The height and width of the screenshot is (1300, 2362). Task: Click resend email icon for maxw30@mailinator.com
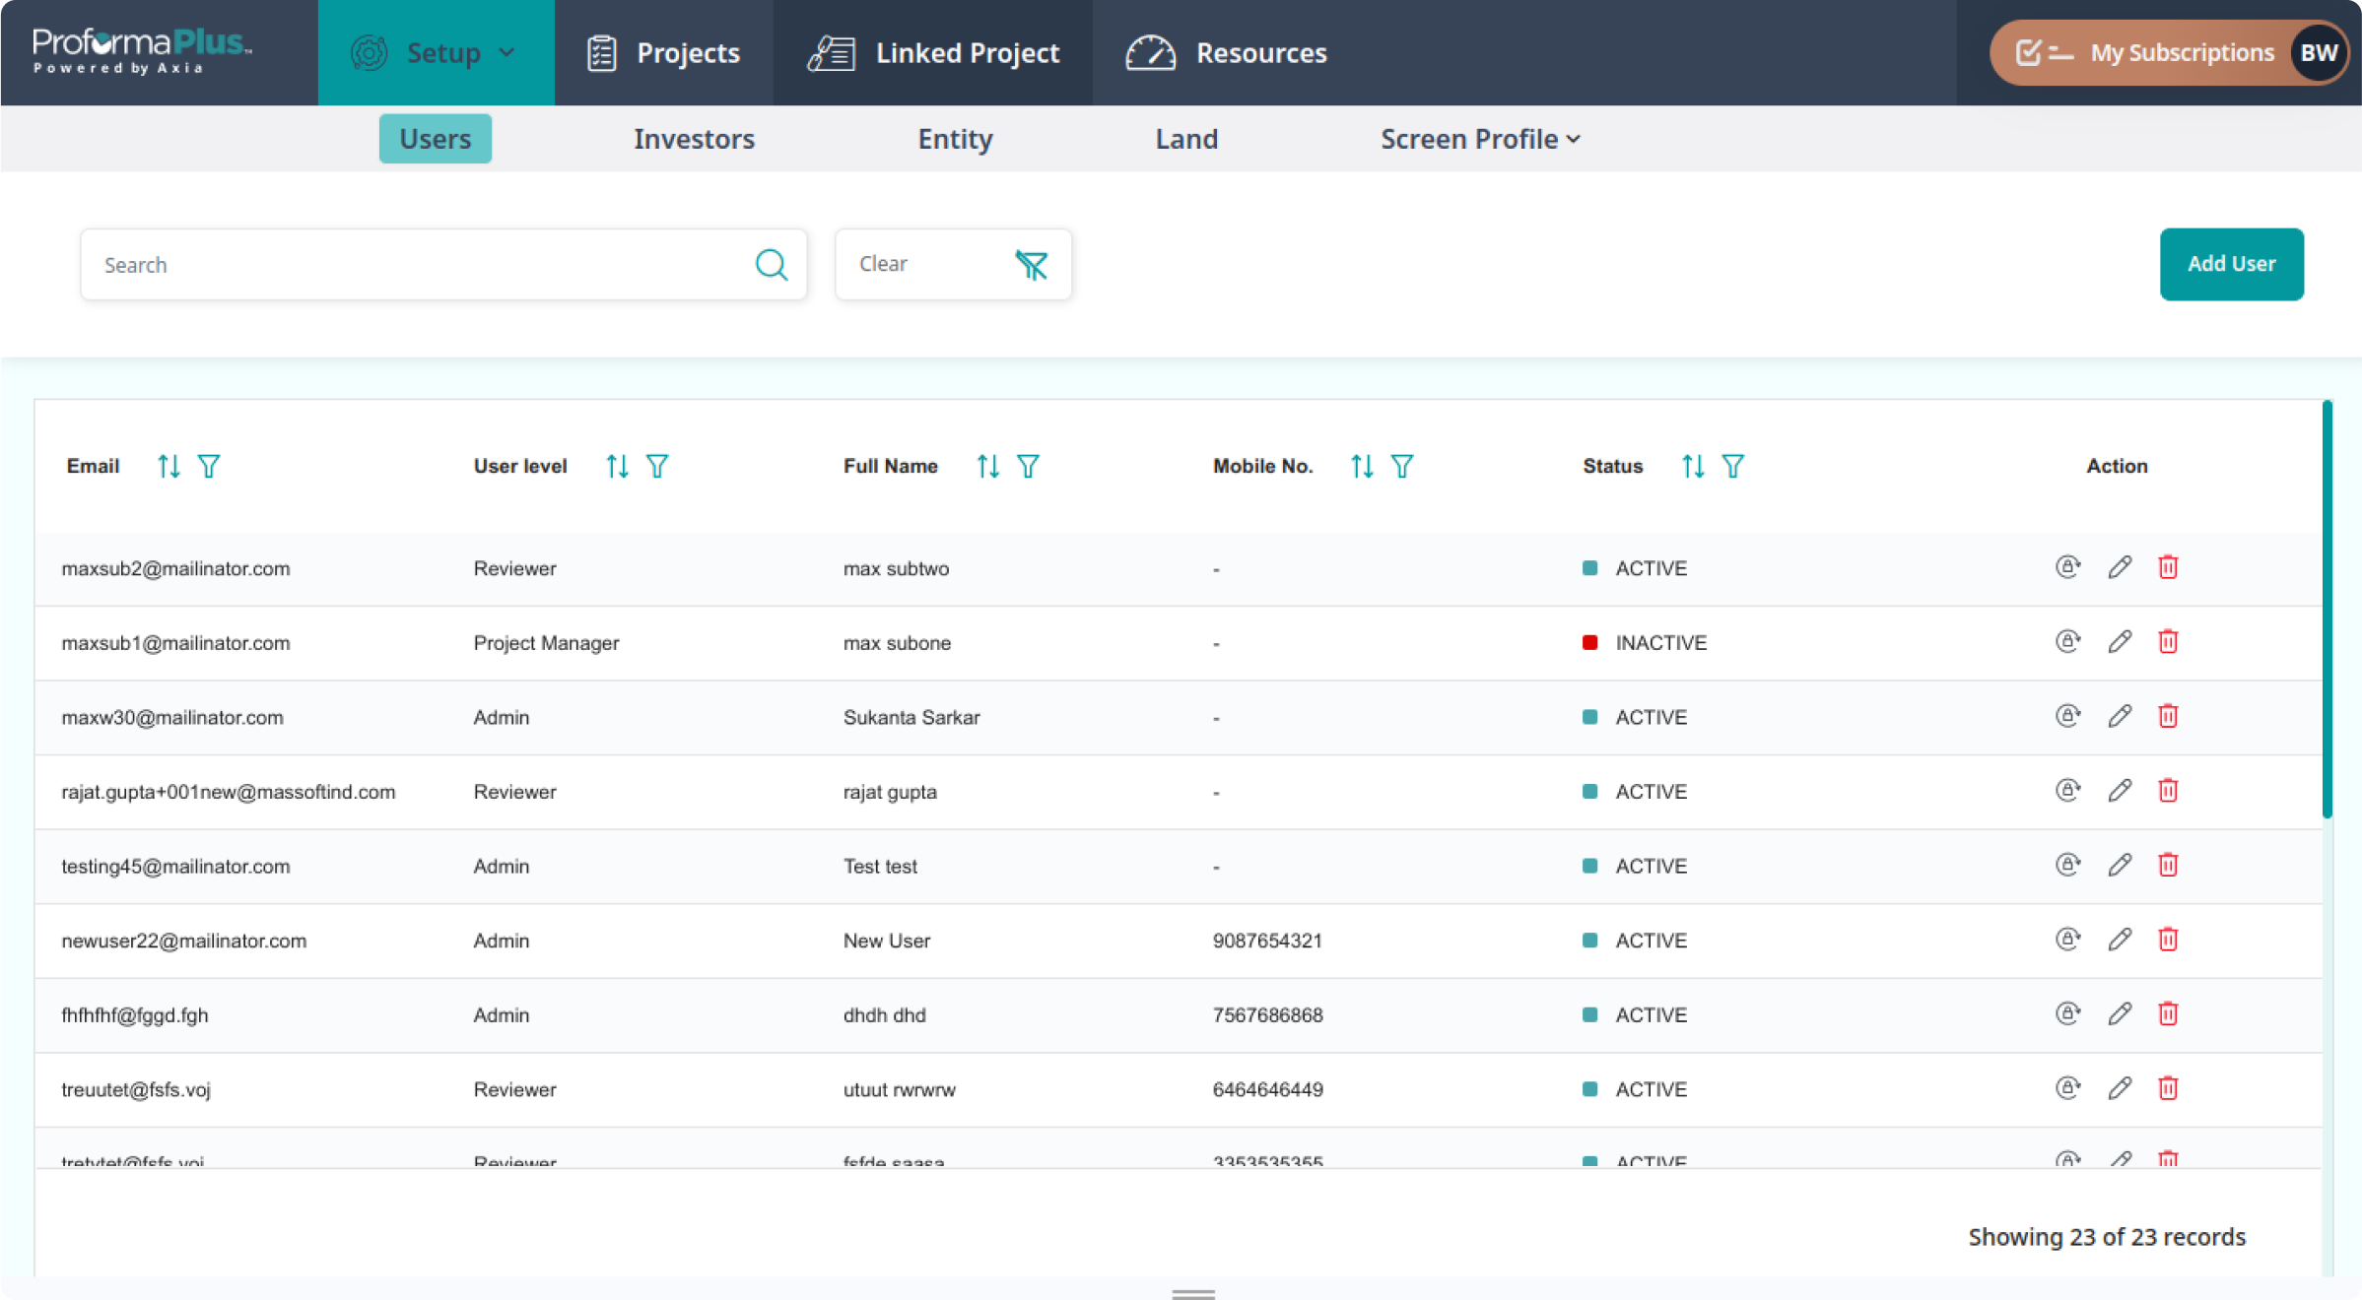[2067, 716]
